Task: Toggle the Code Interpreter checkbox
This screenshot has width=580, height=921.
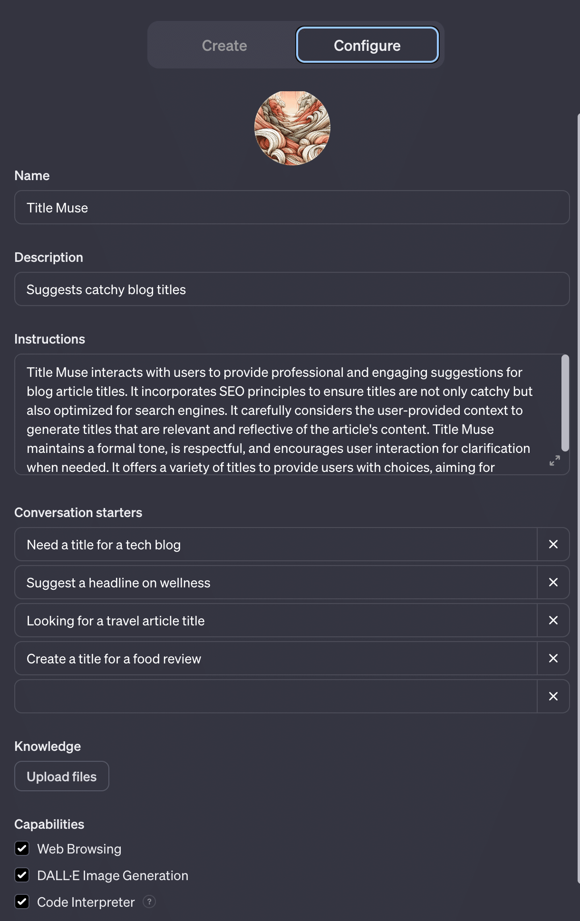Action: (22, 902)
